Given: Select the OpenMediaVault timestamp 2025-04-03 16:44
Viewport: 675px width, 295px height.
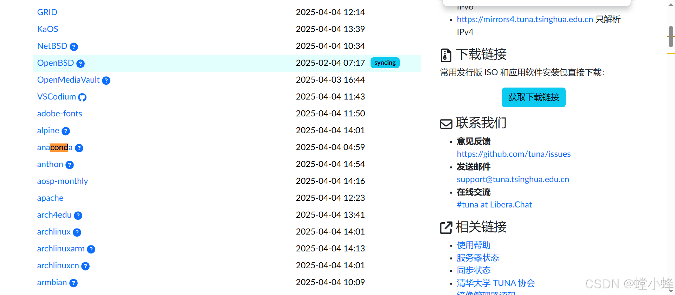Looking at the screenshot, I should click(x=330, y=80).
